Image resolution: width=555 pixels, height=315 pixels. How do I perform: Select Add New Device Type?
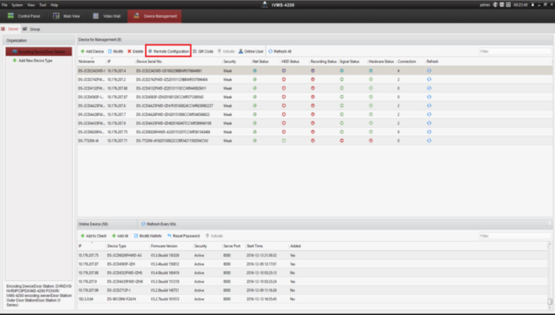click(x=35, y=60)
